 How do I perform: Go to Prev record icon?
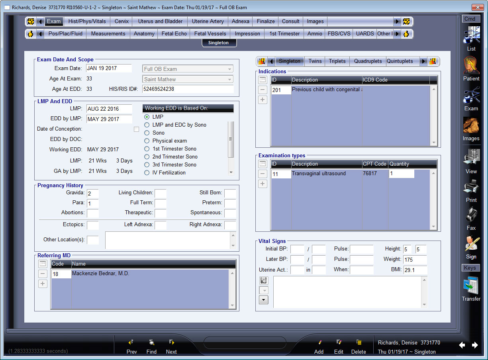coord(131,342)
